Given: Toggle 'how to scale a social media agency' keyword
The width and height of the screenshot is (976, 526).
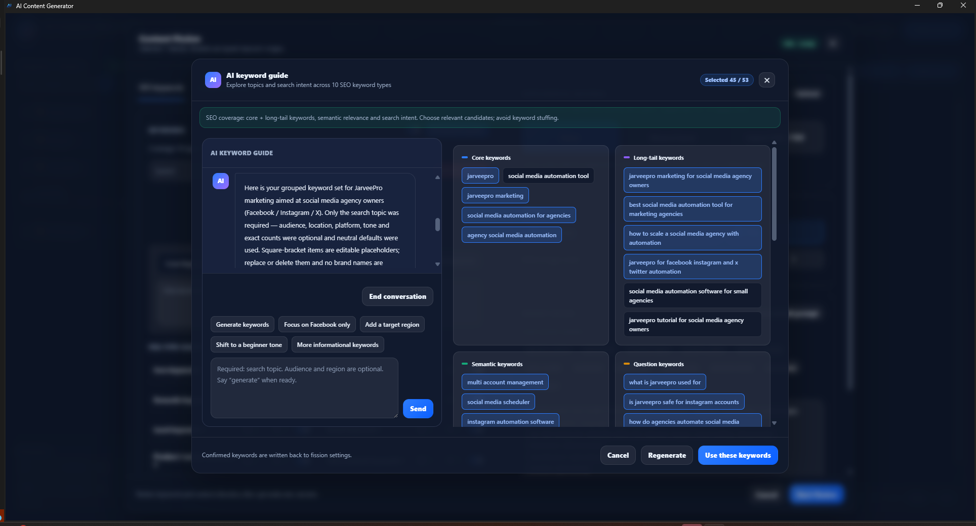Looking at the screenshot, I should pos(693,238).
